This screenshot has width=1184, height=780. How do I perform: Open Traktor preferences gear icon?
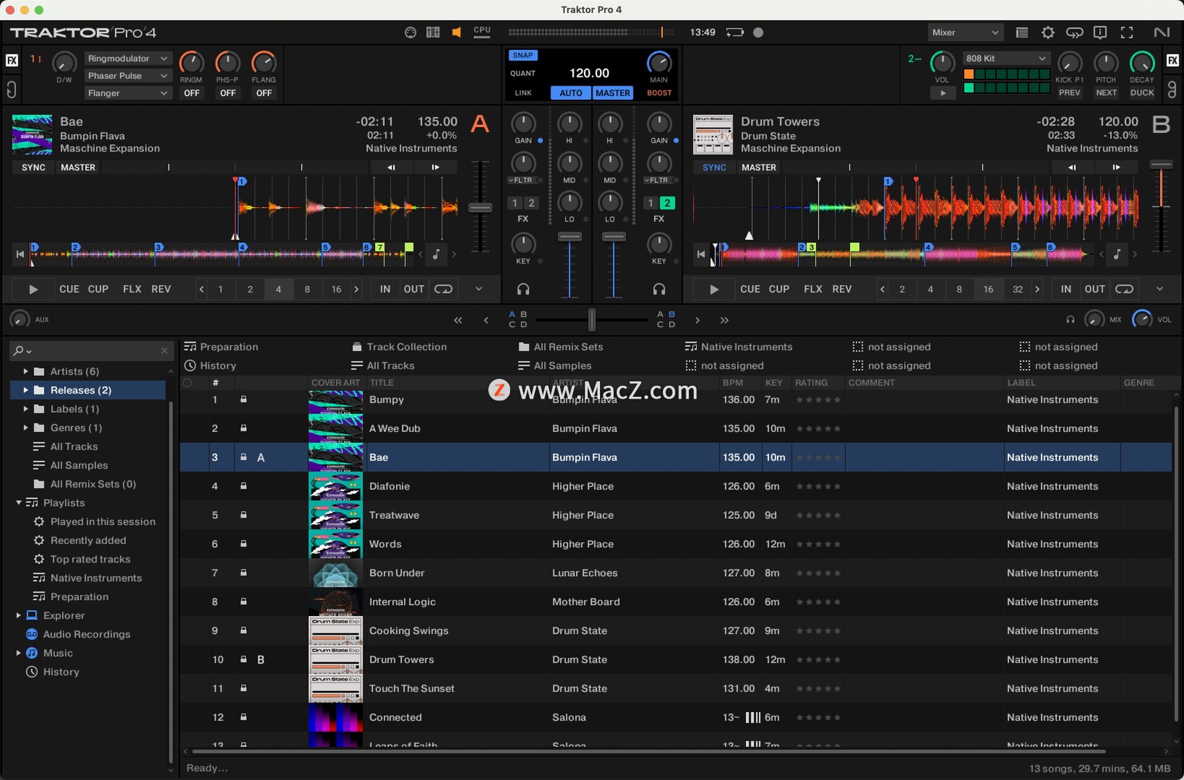coord(1048,33)
